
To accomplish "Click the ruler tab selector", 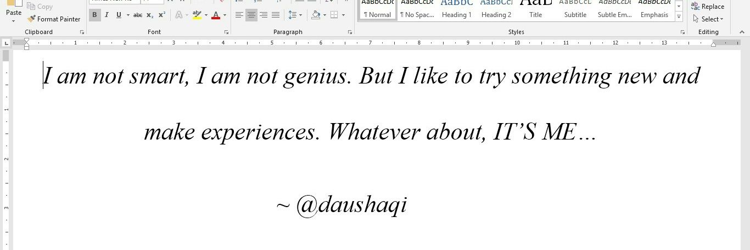I will pyautogui.click(x=6, y=42).
